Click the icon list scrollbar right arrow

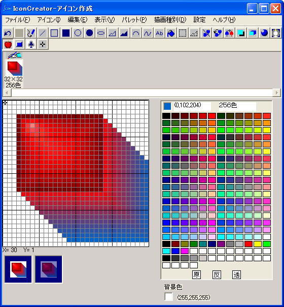[x=276, y=93]
